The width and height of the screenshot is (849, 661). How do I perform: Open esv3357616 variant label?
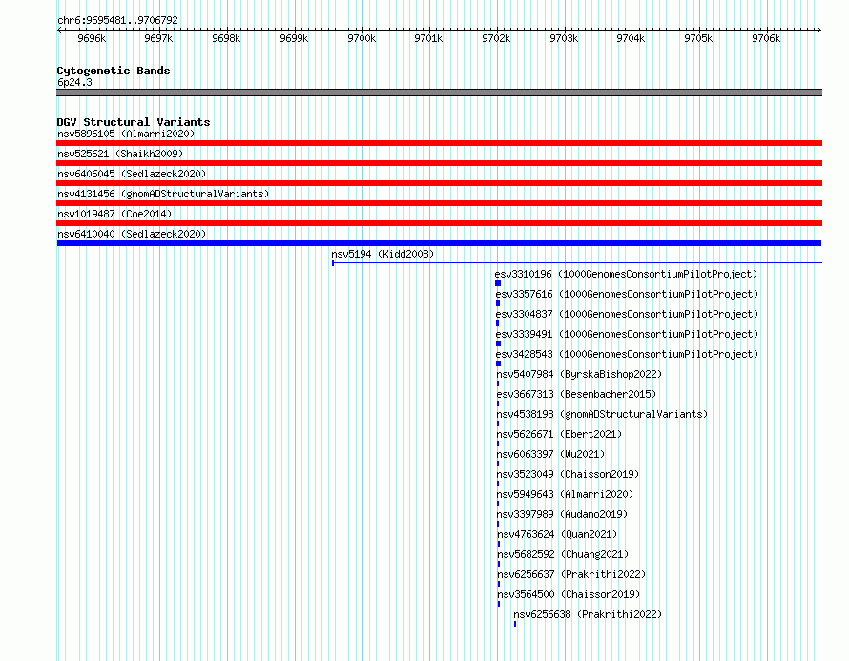pyautogui.click(x=627, y=294)
